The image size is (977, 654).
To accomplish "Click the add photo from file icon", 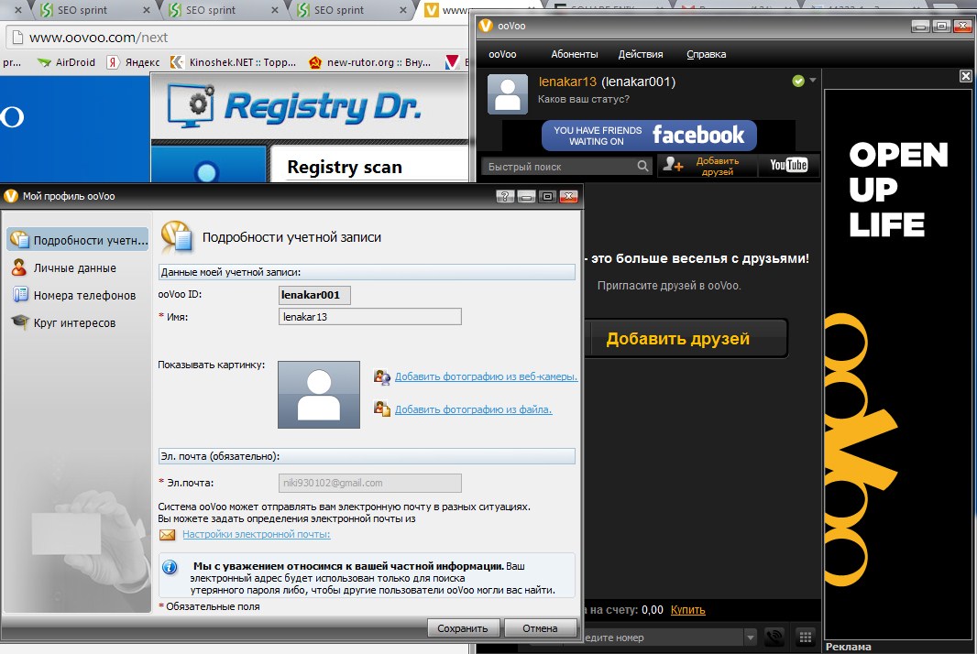I will click(x=381, y=409).
